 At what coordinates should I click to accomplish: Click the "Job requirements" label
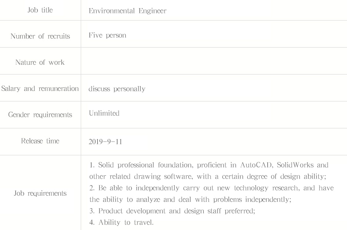click(40, 193)
